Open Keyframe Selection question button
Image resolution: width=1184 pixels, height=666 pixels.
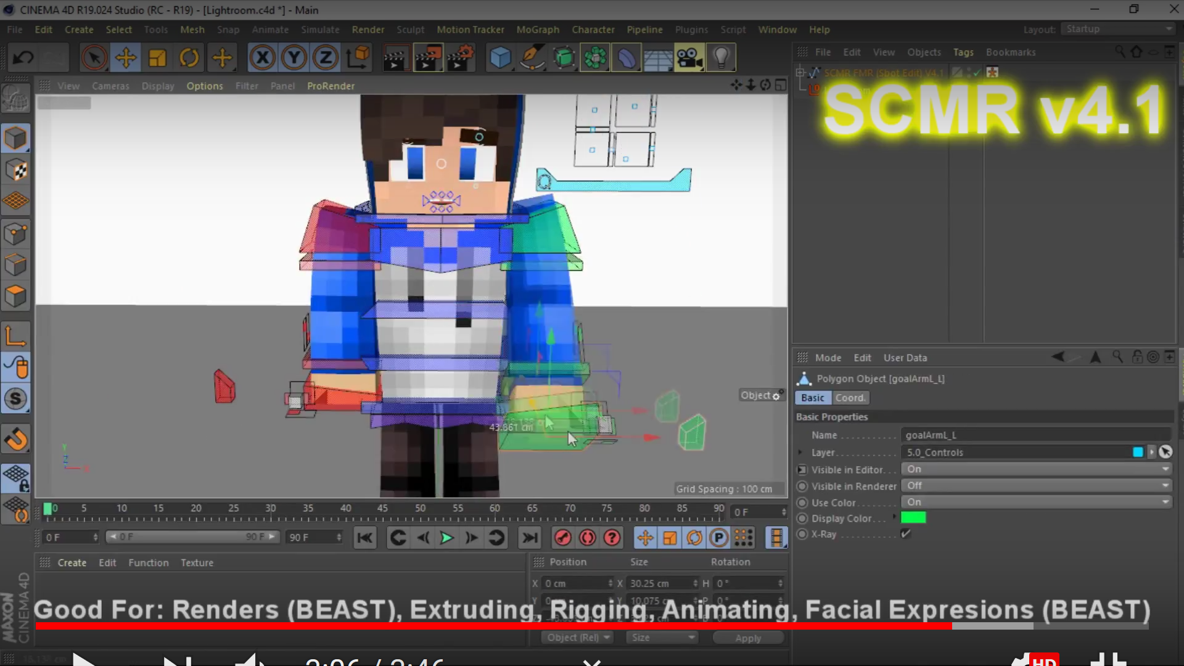[612, 538]
